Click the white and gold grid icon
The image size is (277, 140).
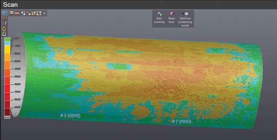coord(39,13)
